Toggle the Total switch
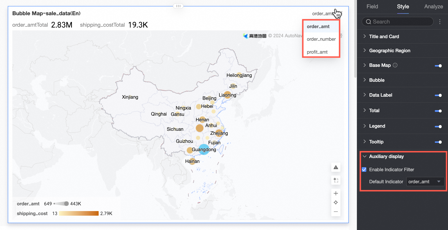 pyautogui.click(x=438, y=111)
